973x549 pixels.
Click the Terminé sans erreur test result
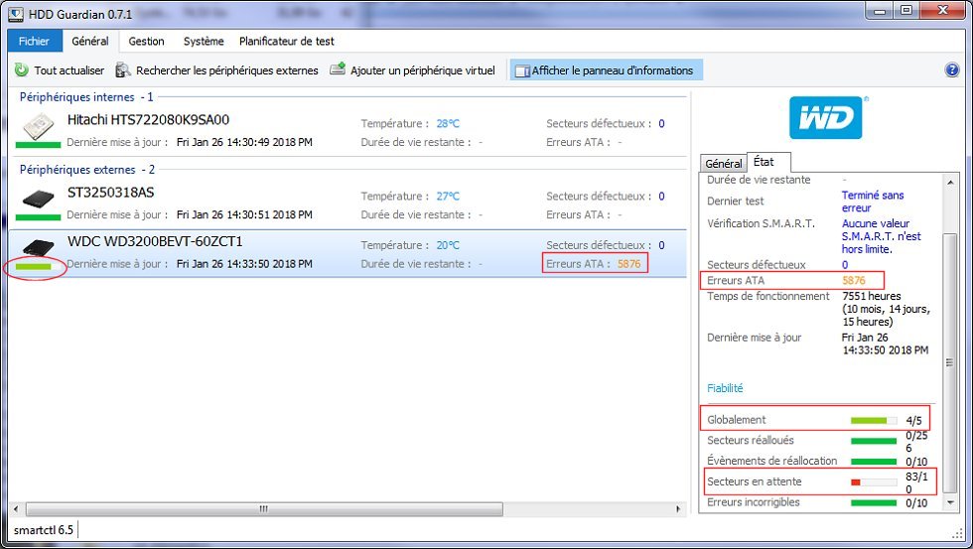pos(873,202)
